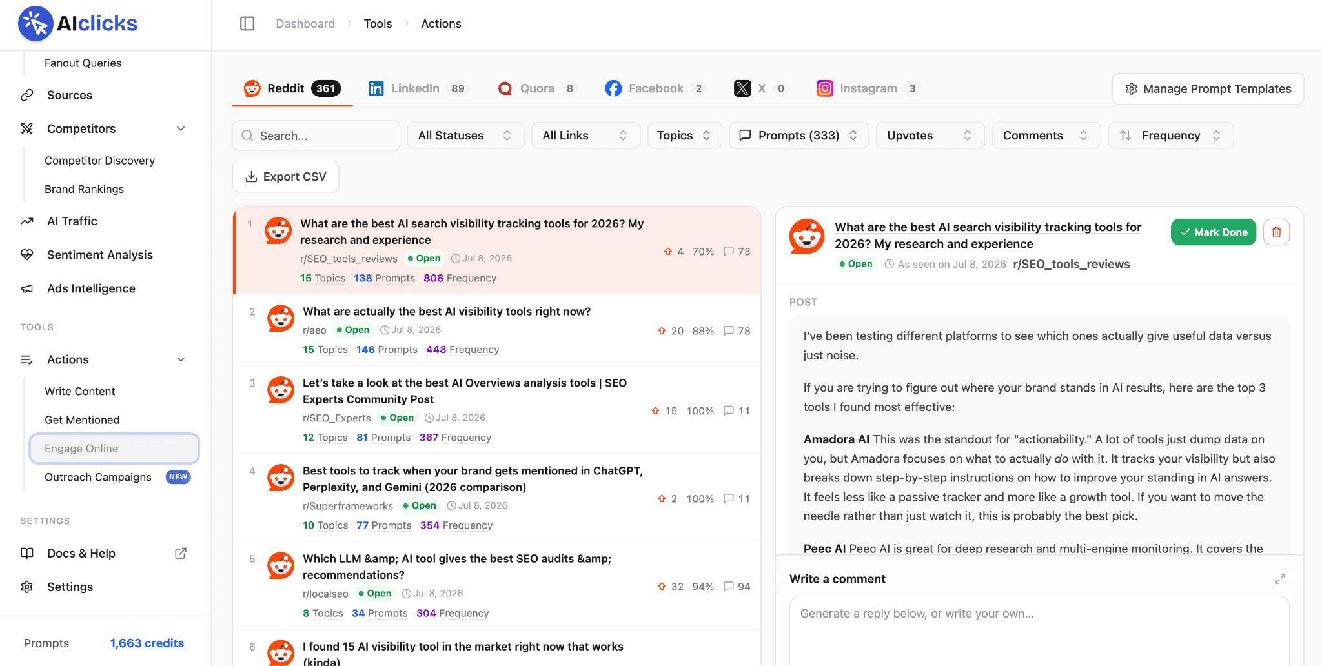Click the Settings gear icon in sidebar
The height and width of the screenshot is (666, 1322).
[27, 587]
